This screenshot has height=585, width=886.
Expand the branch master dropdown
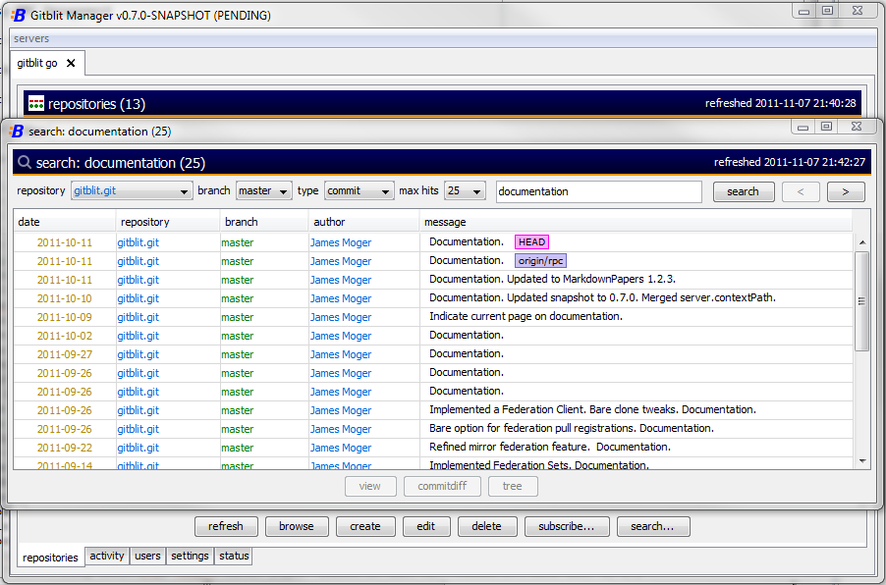263,190
